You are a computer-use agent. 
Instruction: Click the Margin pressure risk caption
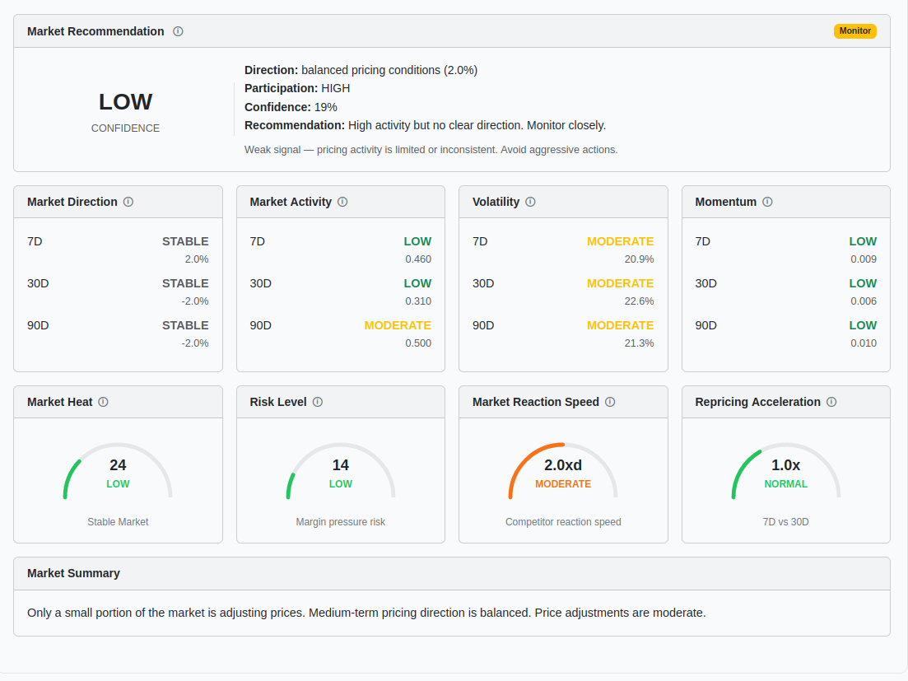click(x=341, y=522)
